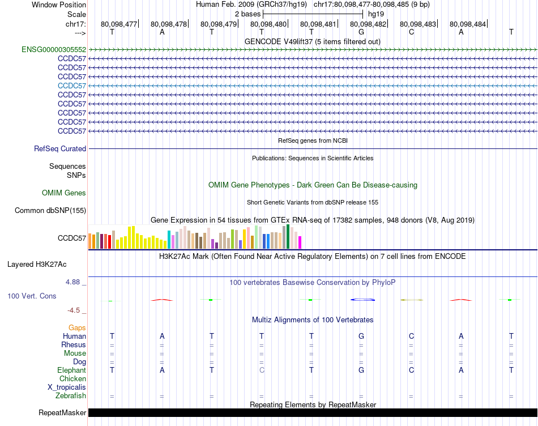
Task: Click the ENSG00000305552 gene label
Action: click(x=54, y=49)
